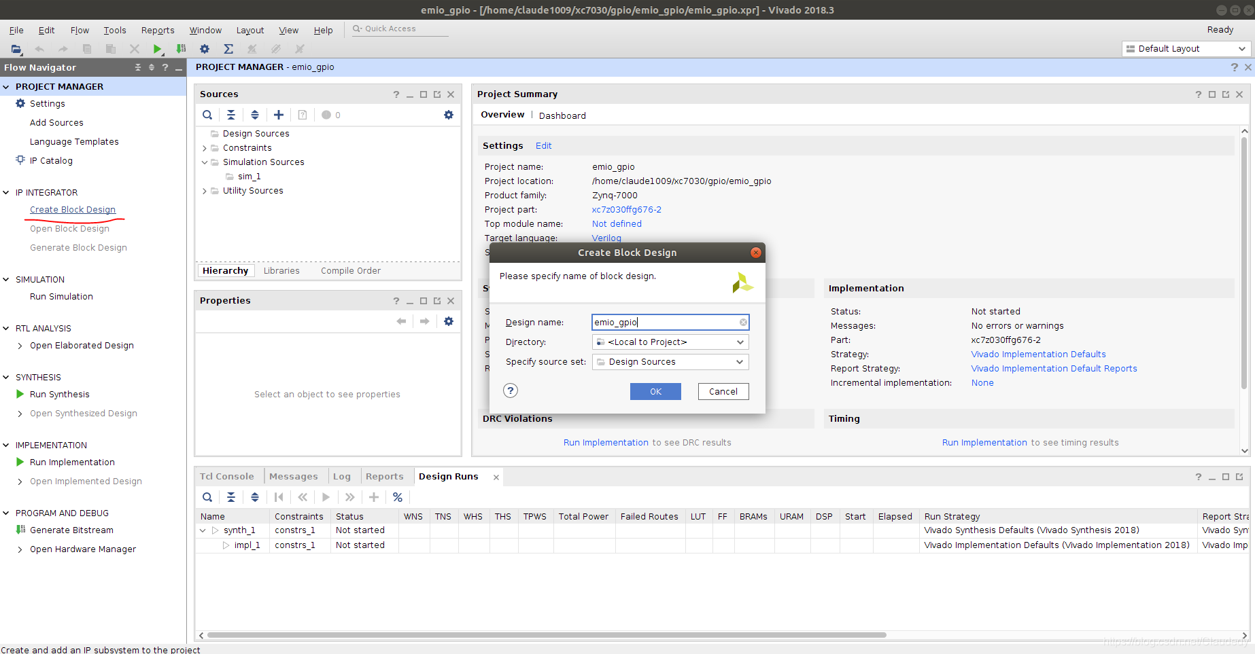Click the green Run flow toolbar arrow
Screen dimensions: 1255x654
pyautogui.click(x=158, y=49)
